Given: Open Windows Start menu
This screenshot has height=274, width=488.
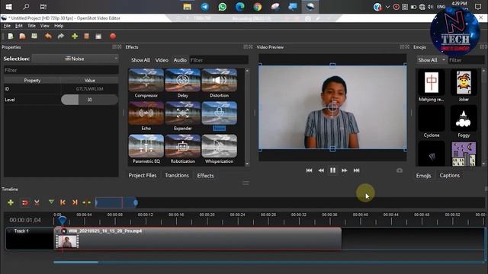Looking at the screenshot, I should click(8, 7).
